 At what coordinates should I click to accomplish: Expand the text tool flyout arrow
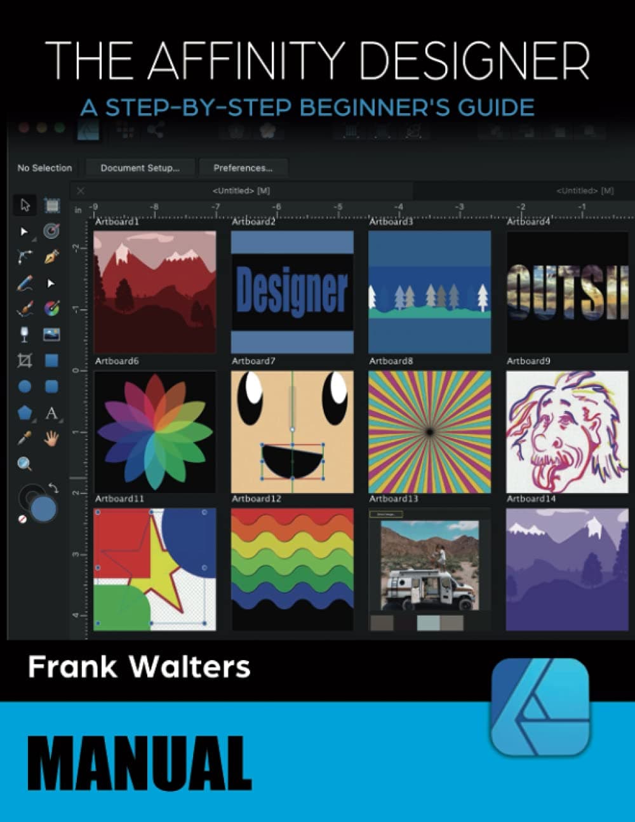62,420
